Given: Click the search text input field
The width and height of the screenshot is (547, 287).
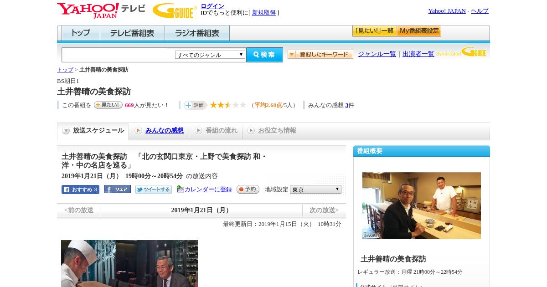Looking at the screenshot, I should pos(118,55).
